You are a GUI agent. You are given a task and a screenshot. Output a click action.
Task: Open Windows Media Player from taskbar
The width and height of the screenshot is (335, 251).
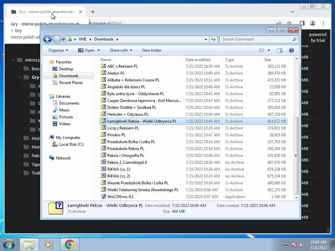tap(49, 244)
